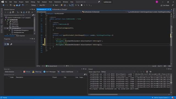Select App.config in Solution Explorer
Viewport: 176px width, 99px height.
coord(15,26)
